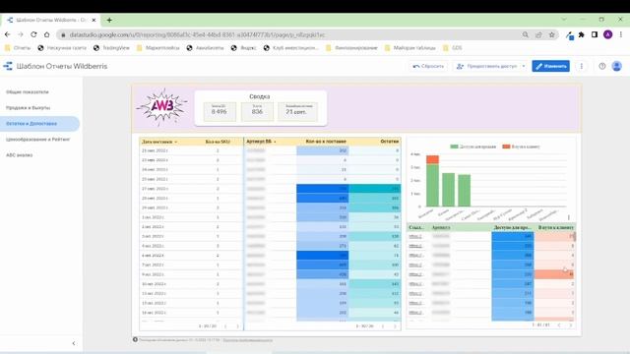Open a new browser tab with plus
The width and height of the screenshot is (630, 354).
109,20
